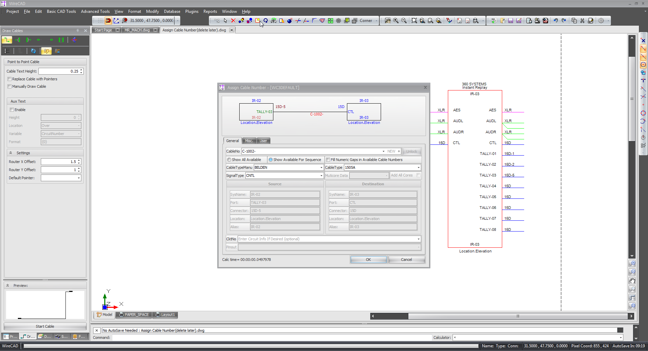The image size is (648, 351).
Task: Confirm the dialog with OK
Action: point(368,260)
